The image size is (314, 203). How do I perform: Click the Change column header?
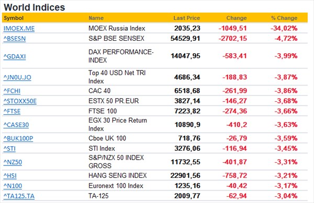(237, 18)
